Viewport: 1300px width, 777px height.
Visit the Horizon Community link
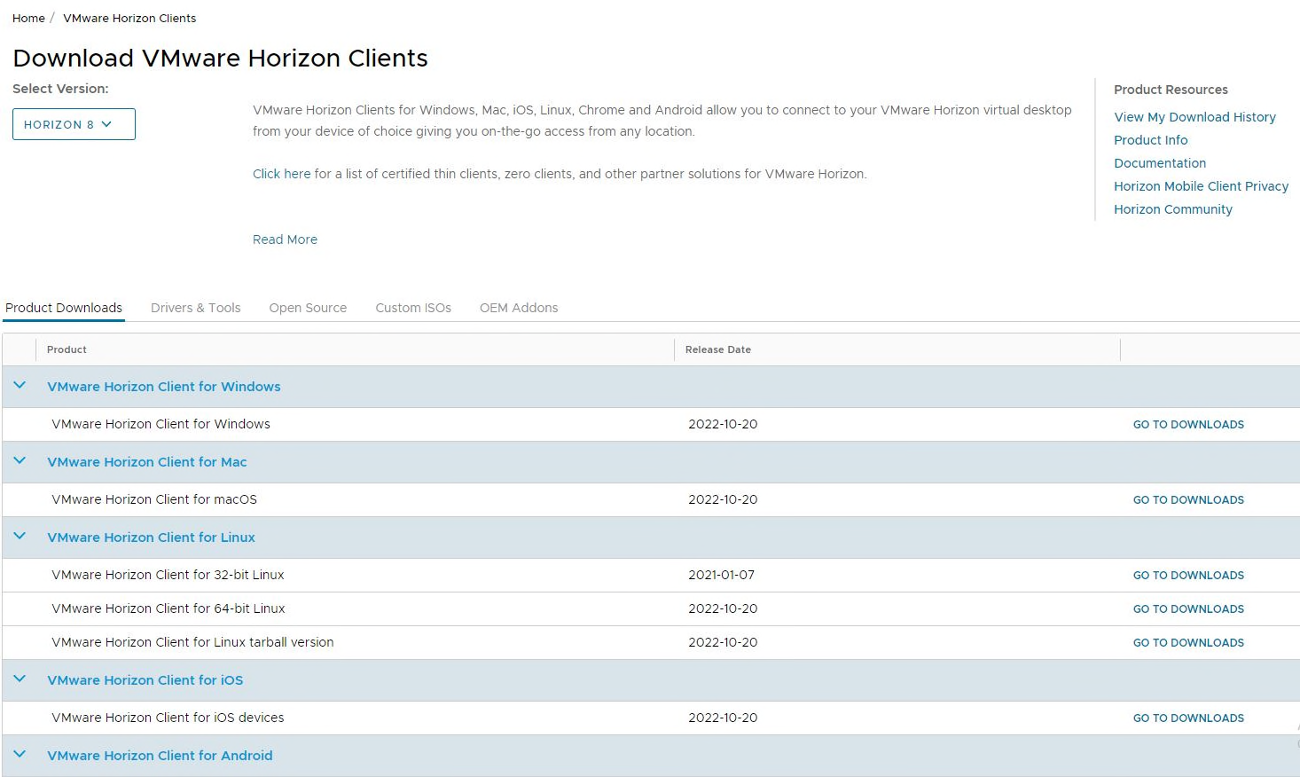click(x=1173, y=209)
